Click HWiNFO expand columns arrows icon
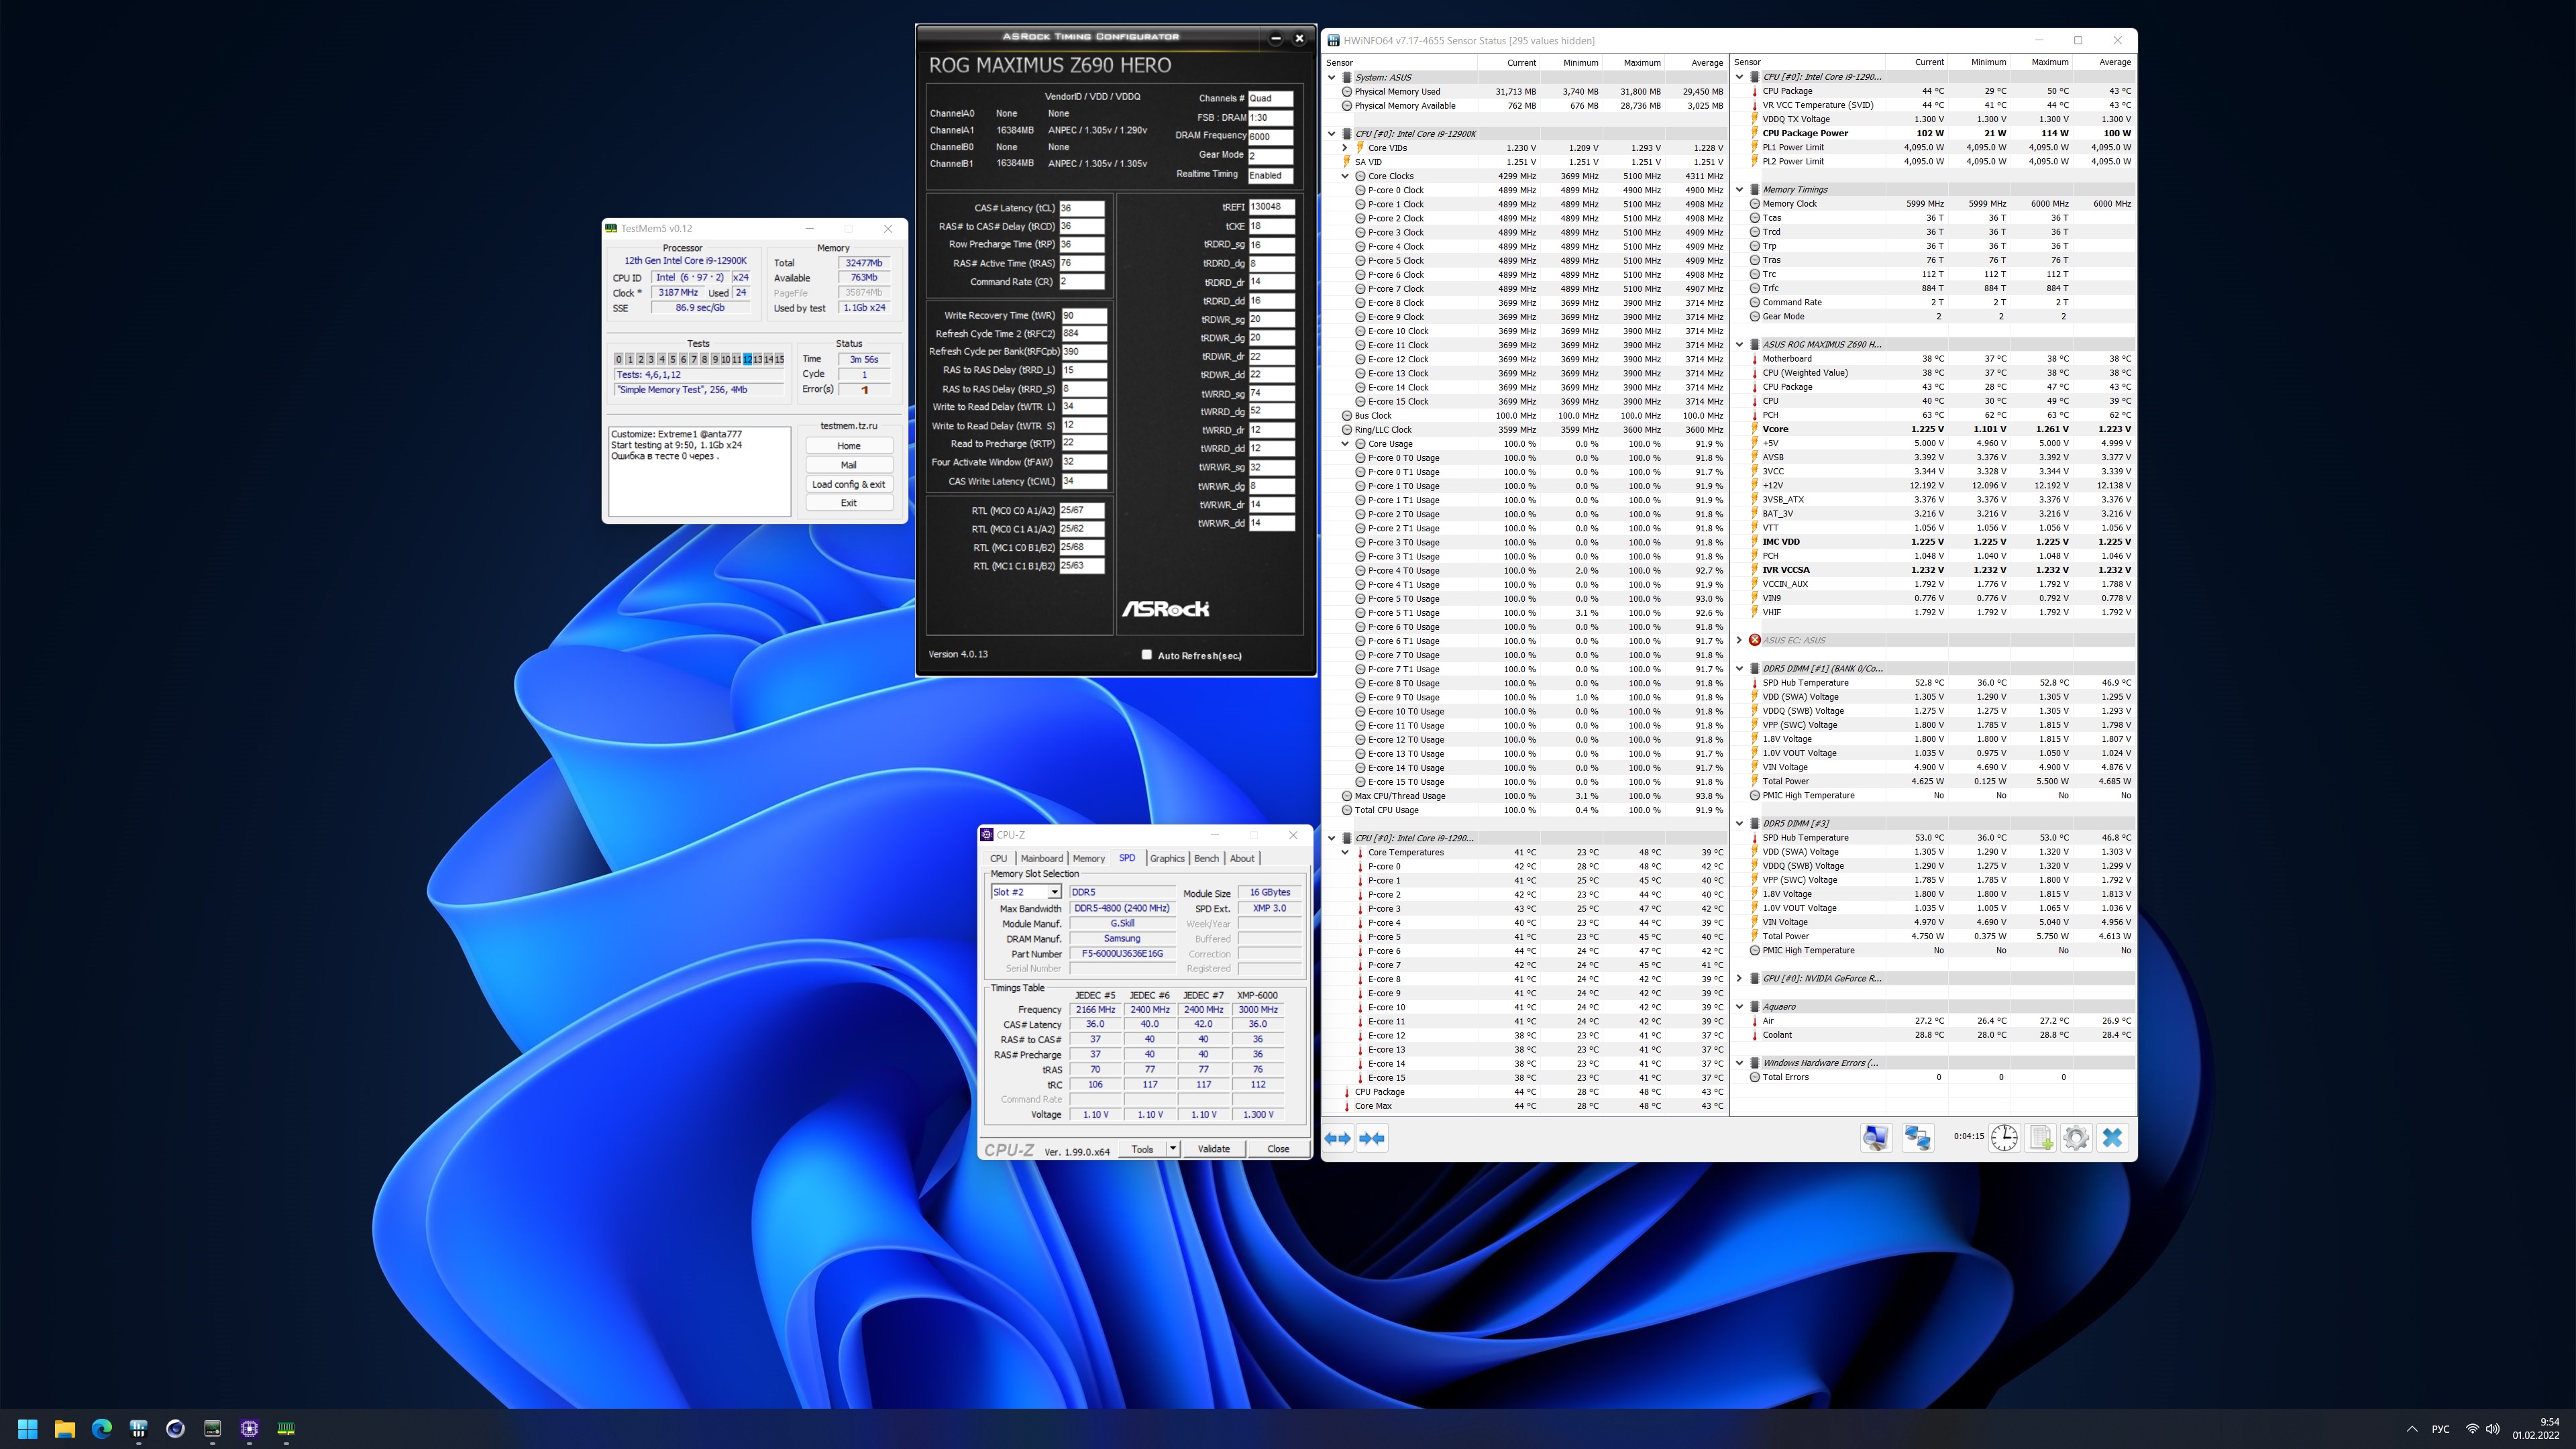Viewport: 2576px width, 1449px height. [1337, 1138]
